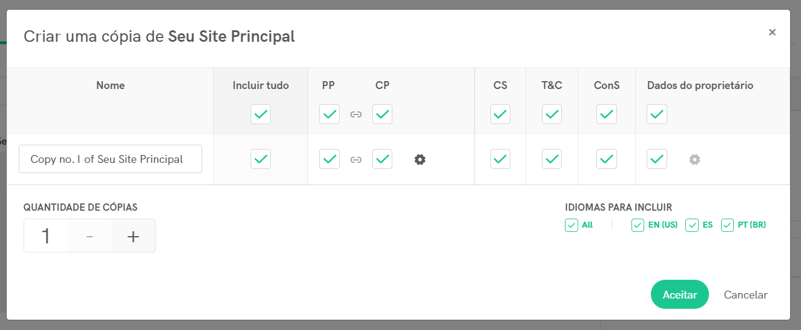Increase quantity of copies with plus
This screenshot has width=801, height=330.
click(133, 236)
